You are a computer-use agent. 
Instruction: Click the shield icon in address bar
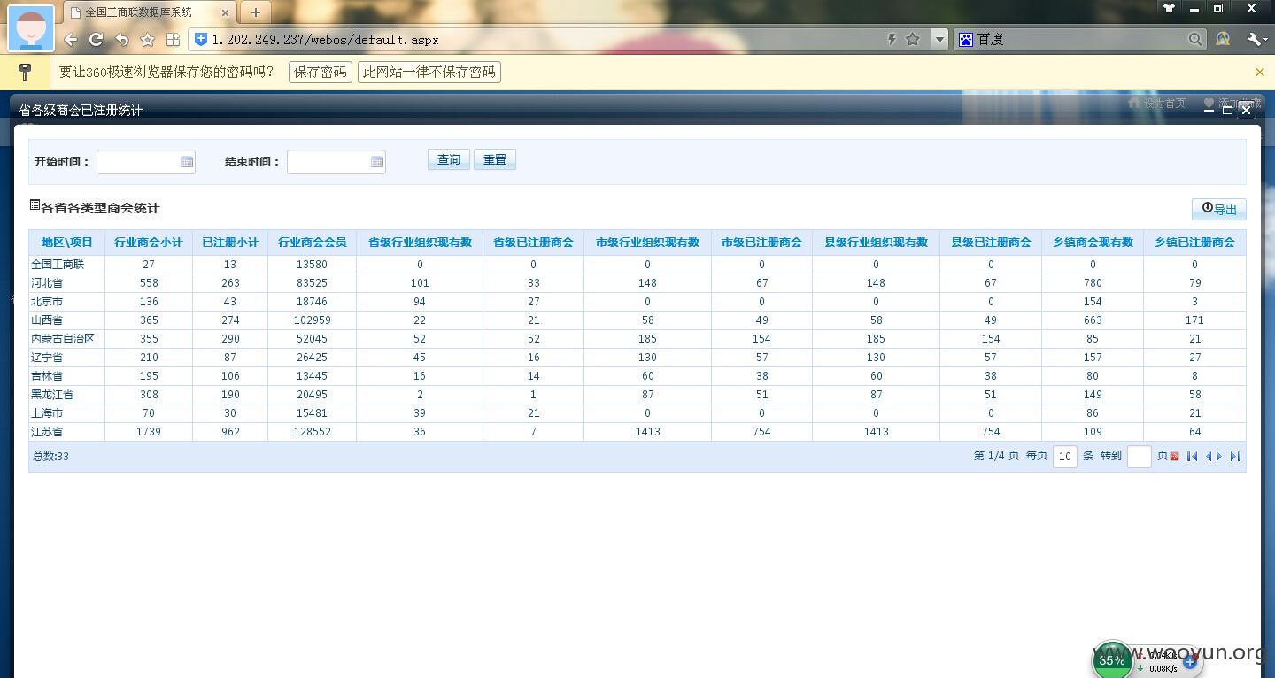click(201, 39)
